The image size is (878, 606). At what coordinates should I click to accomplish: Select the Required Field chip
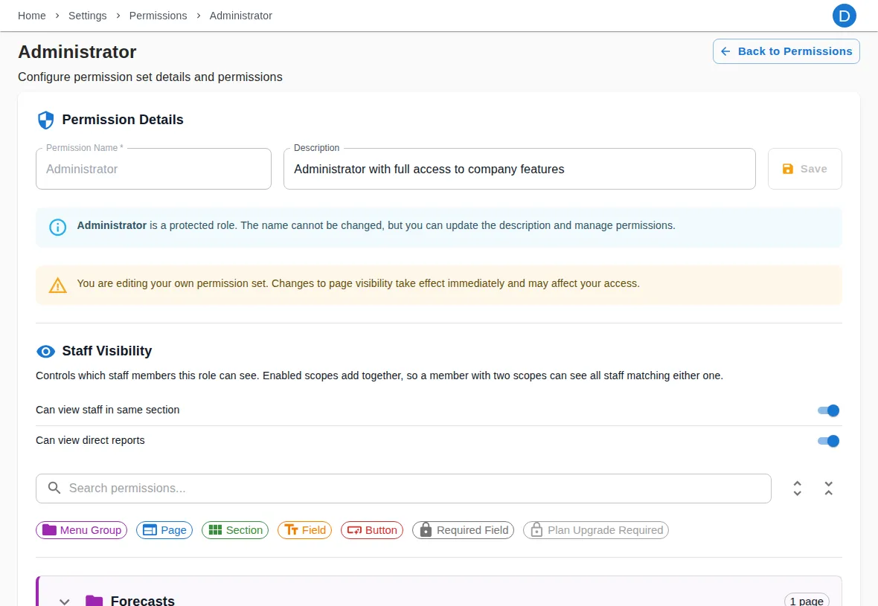tap(463, 530)
